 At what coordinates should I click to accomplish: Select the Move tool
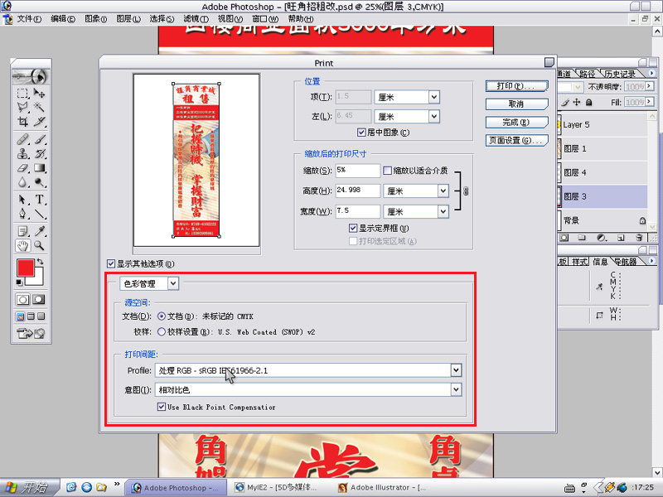(x=39, y=93)
